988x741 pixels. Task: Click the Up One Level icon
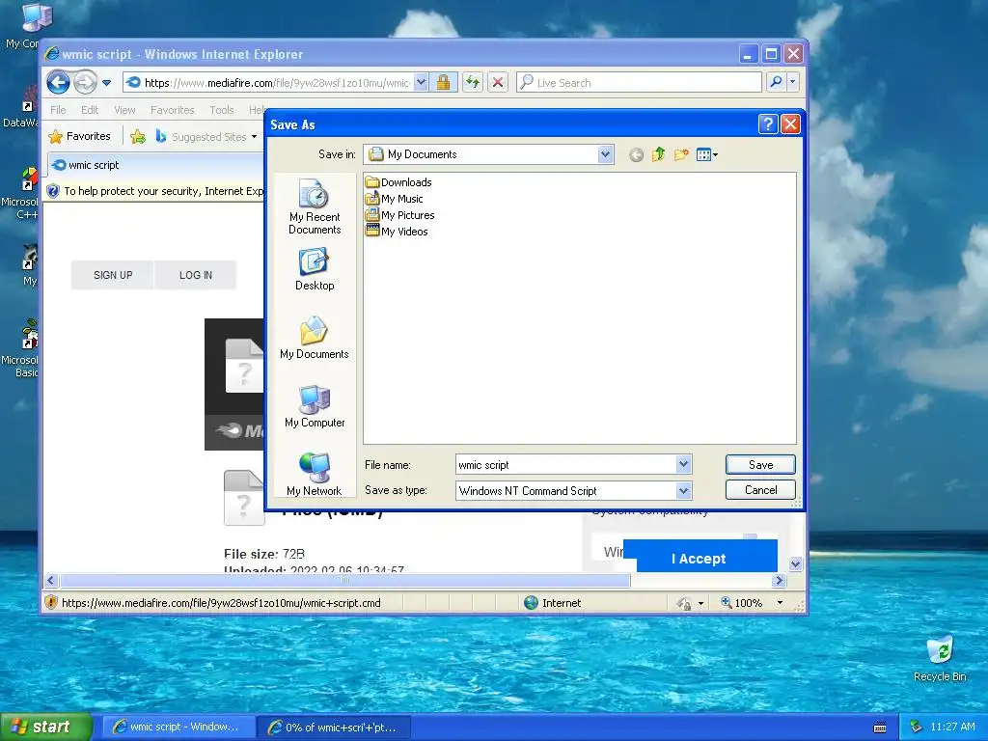[x=658, y=154]
